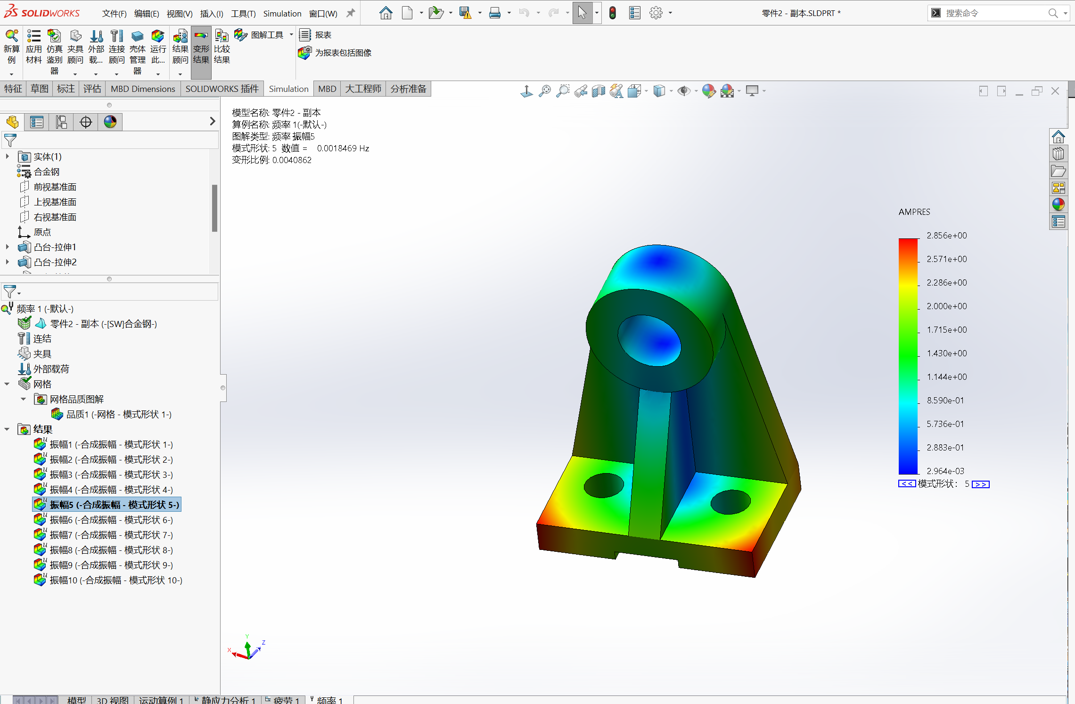Open the PropertyManager tab icon
1075x704 pixels.
click(37, 122)
